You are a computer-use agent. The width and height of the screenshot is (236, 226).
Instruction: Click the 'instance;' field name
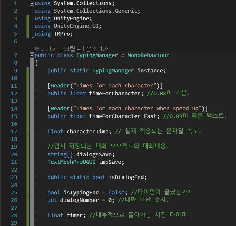click(152, 71)
